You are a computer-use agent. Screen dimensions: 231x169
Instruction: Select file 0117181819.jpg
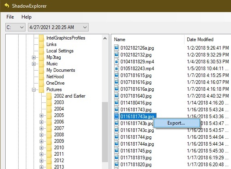pos(136,158)
